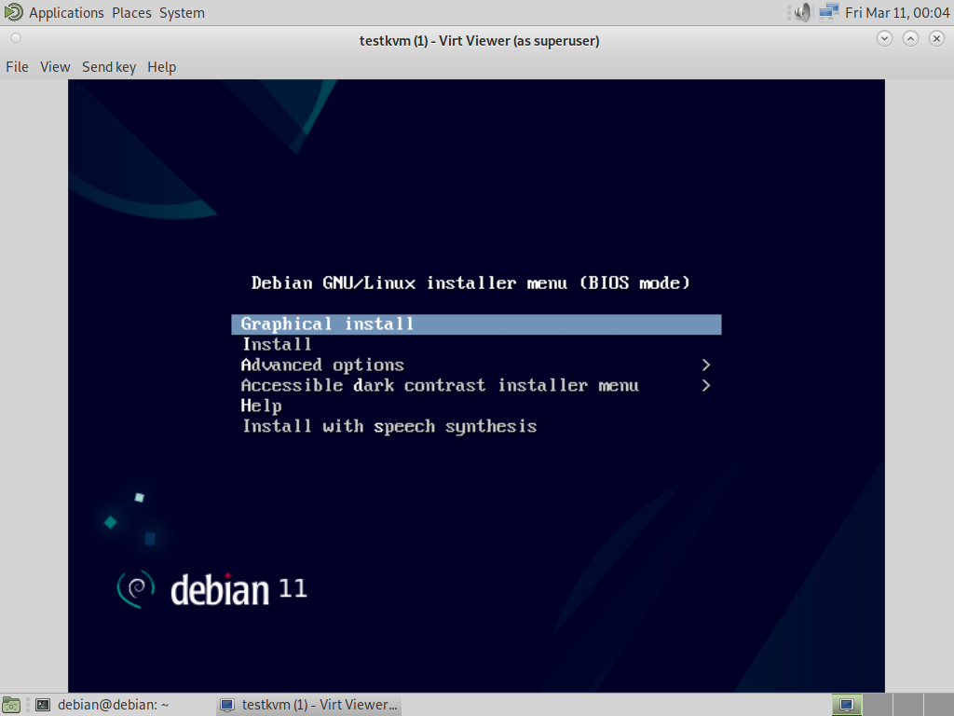Viewport: 954px width, 716px height.
Task: Expand the Accessible dark contrast installer menu
Action: [440, 385]
